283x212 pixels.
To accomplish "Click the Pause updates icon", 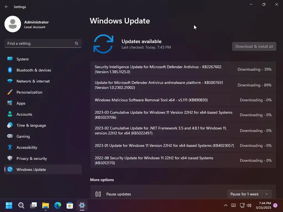I will pyautogui.click(x=98, y=194).
